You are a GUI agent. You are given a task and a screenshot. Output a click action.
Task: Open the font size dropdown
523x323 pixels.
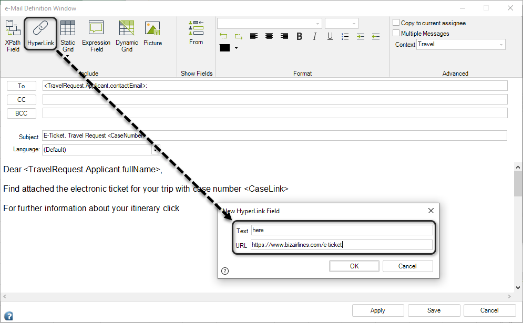click(x=354, y=24)
